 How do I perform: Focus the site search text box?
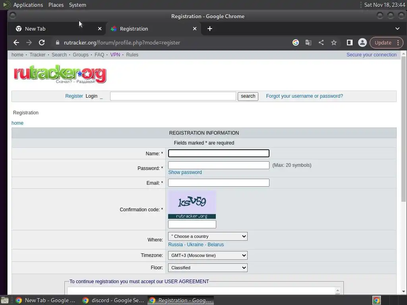pos(173,96)
